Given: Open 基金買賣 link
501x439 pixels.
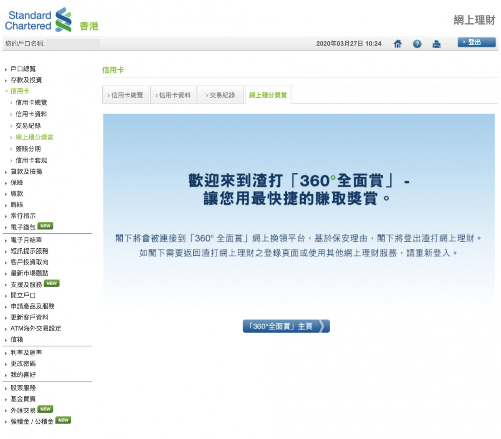Looking at the screenshot, I should point(23,399).
